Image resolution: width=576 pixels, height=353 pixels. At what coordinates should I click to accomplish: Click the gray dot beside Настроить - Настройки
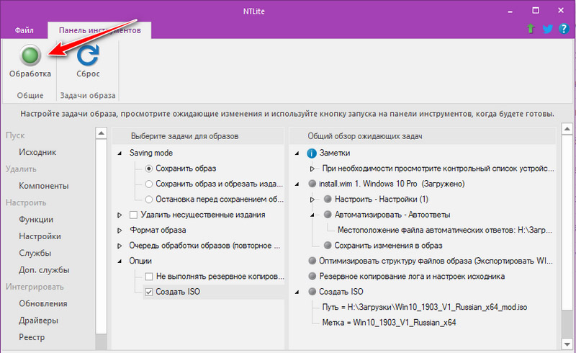pos(328,199)
